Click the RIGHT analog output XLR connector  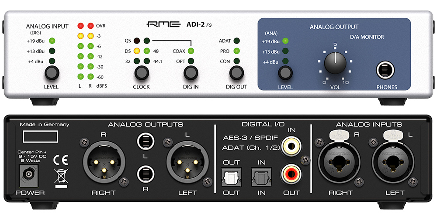click(104, 162)
